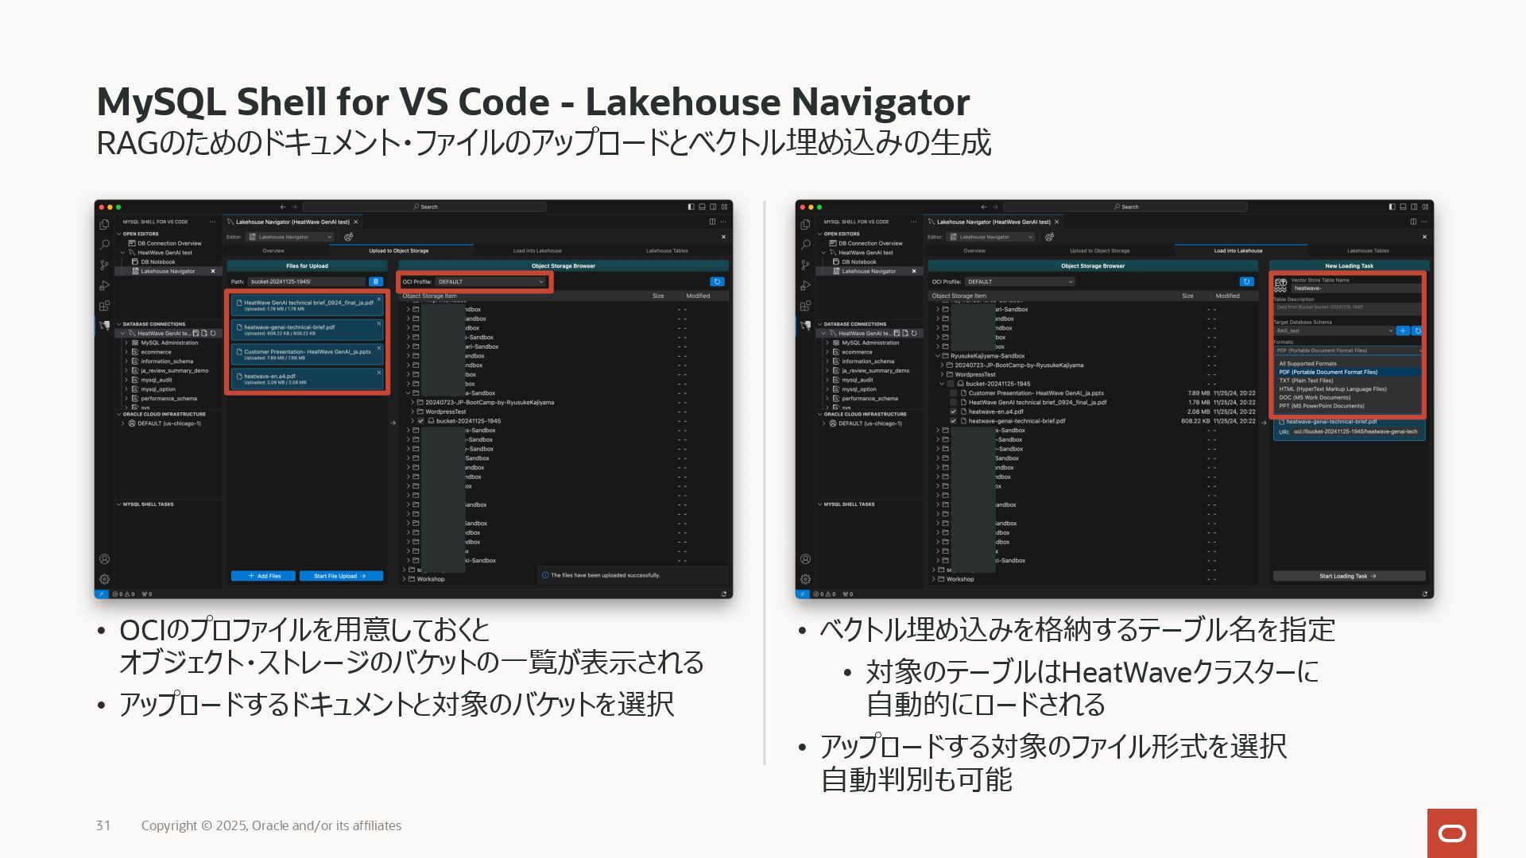1526x858 pixels.
Task: Open Explorer icon in right VS Code window
Action: point(805,225)
